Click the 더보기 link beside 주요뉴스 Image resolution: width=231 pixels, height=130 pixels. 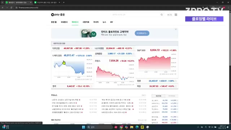(x=144, y=95)
